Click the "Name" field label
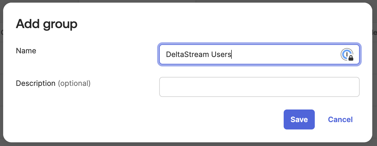The image size is (377, 146). point(26,51)
